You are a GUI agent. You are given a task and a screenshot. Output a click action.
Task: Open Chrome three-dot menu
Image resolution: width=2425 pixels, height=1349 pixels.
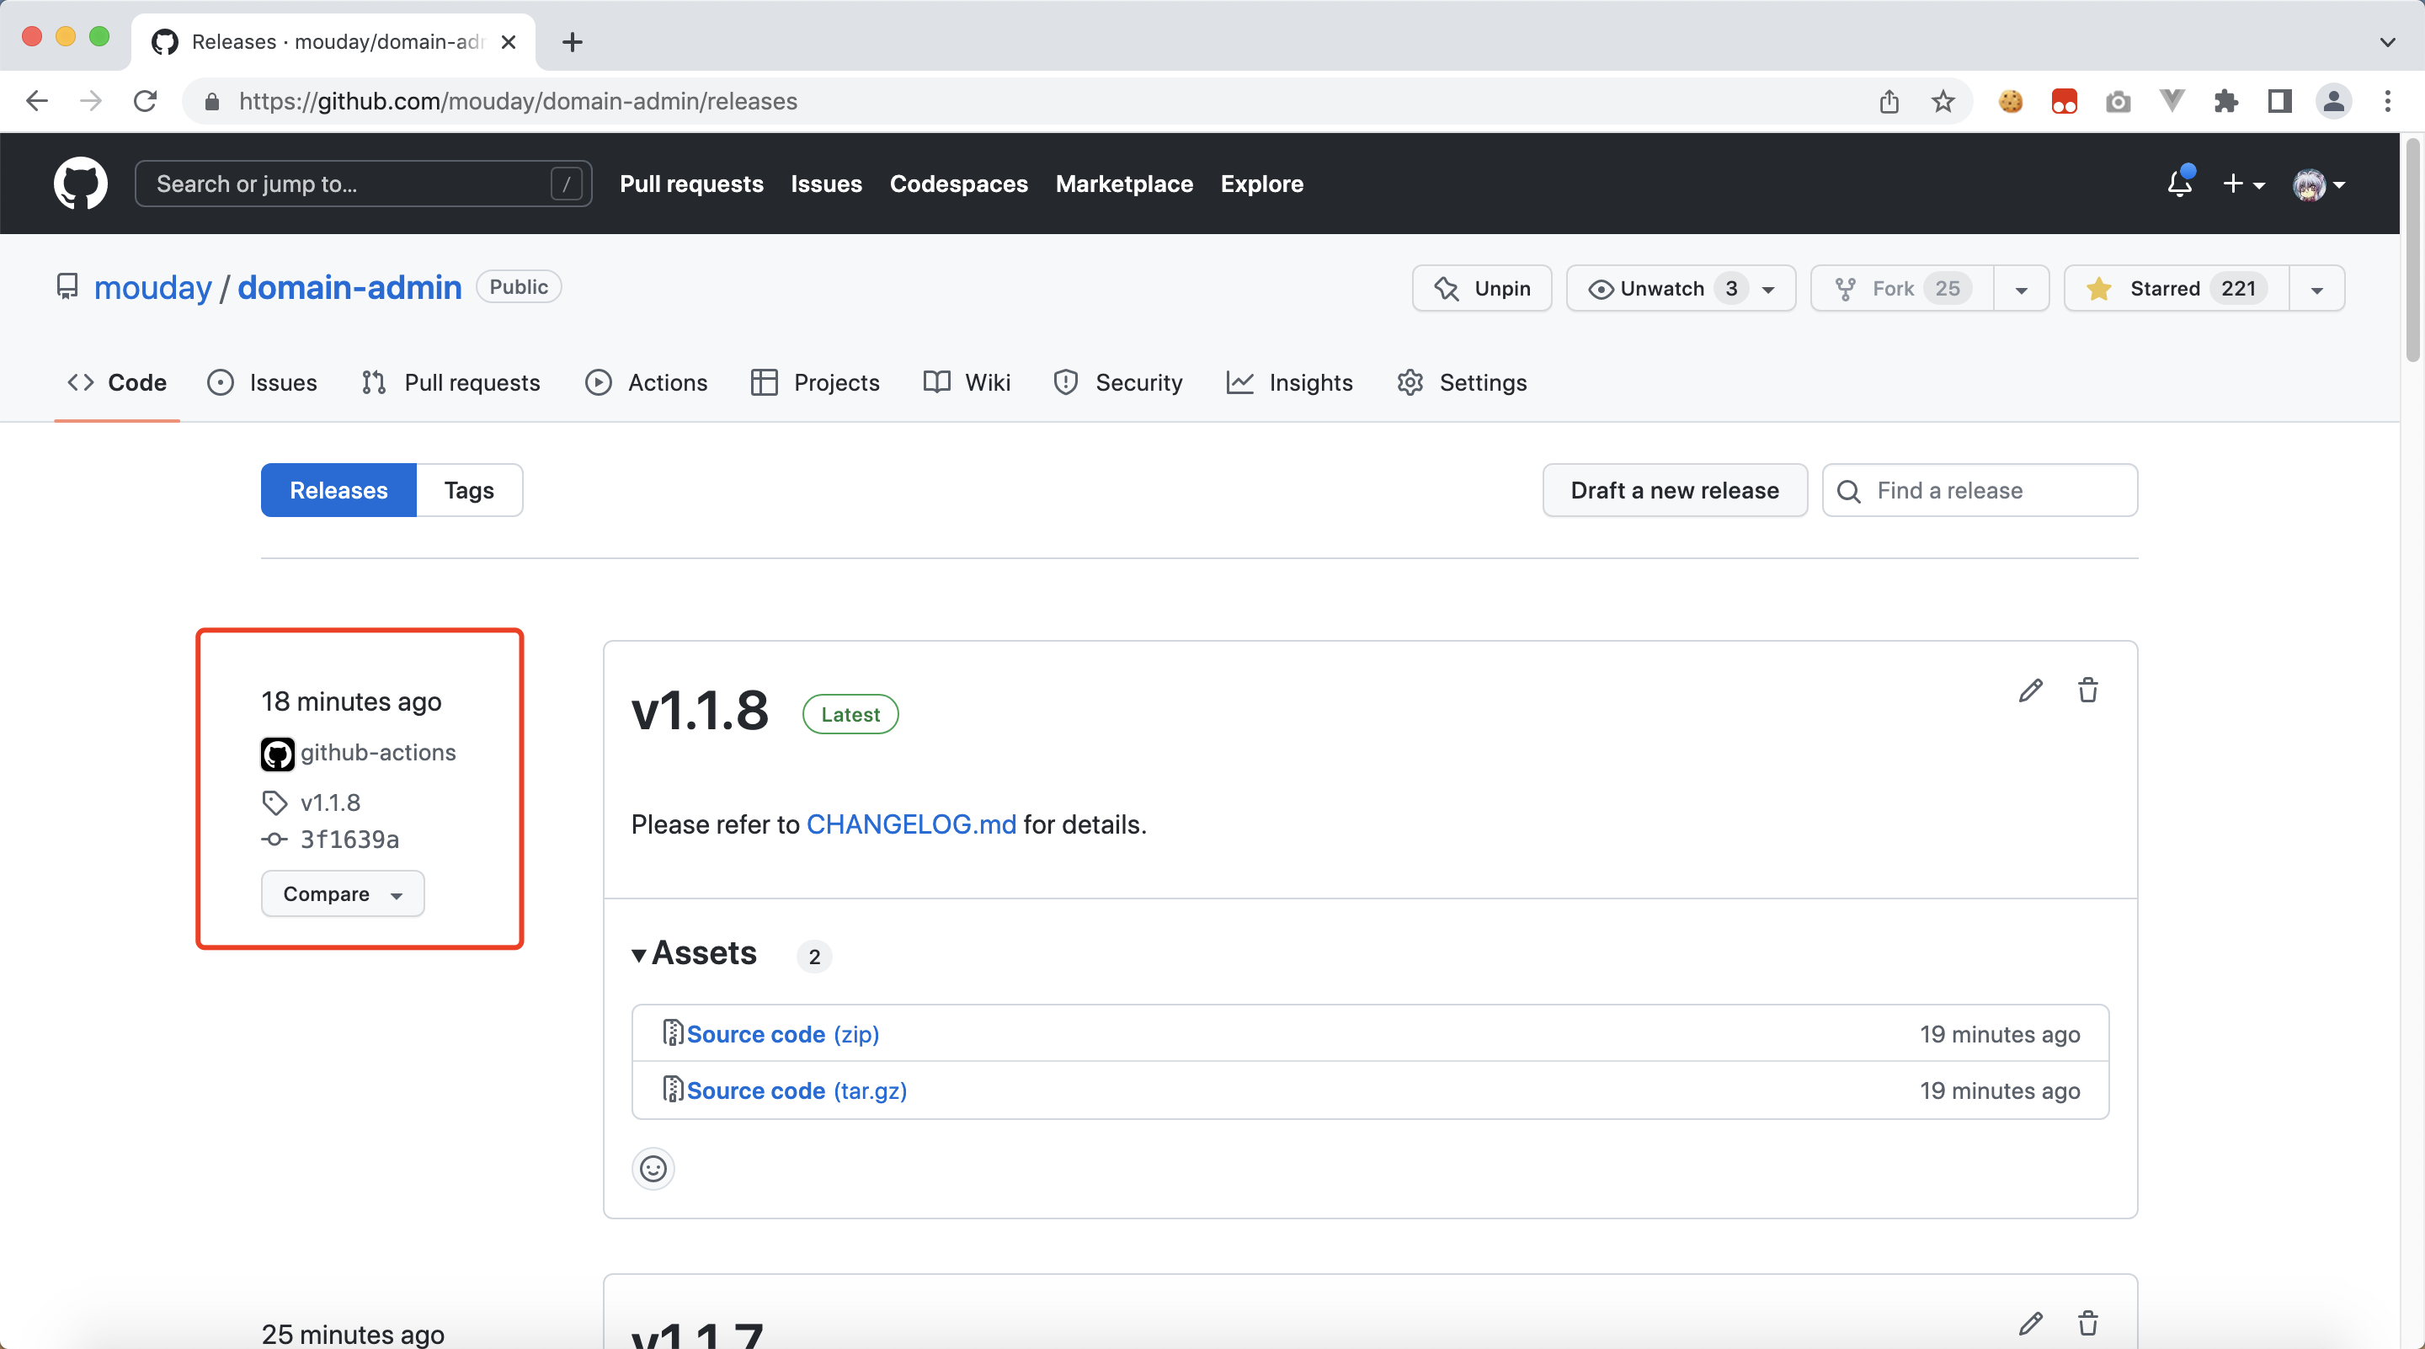(2387, 101)
